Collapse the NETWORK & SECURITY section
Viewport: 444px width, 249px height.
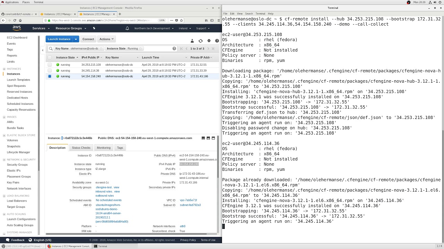4,159
